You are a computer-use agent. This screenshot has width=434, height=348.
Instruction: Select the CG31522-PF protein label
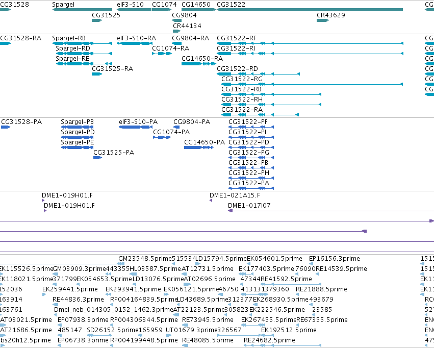click(x=248, y=122)
